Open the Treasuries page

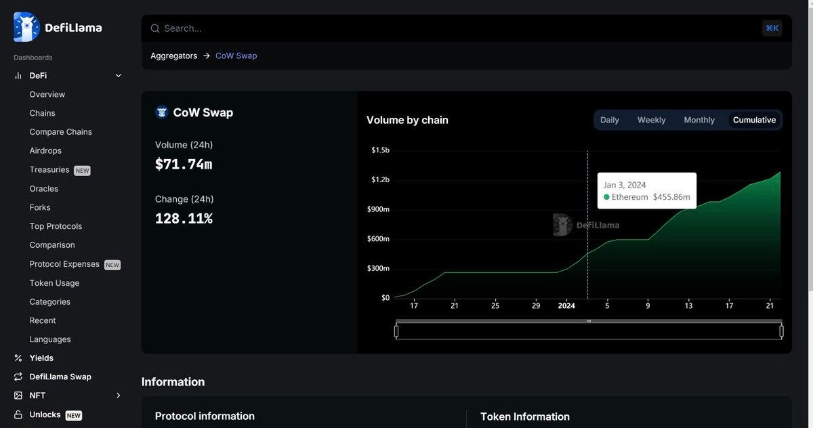[49, 170]
